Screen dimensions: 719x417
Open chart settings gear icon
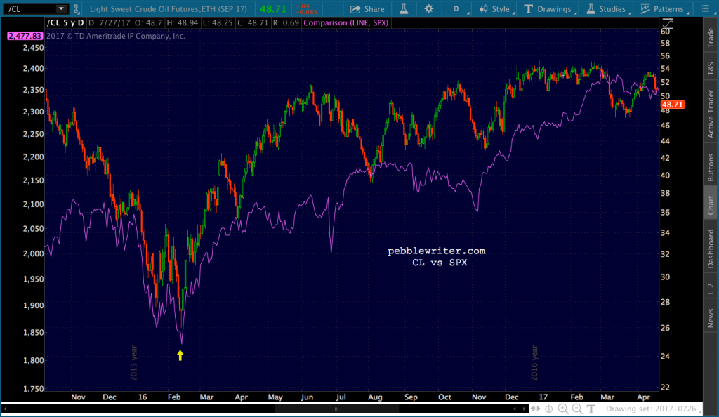pyautogui.click(x=429, y=8)
